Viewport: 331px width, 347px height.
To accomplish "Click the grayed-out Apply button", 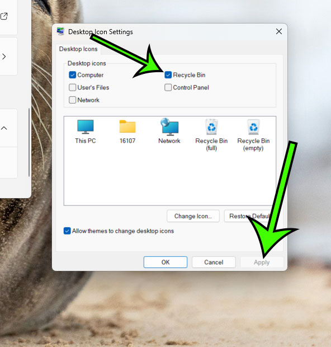I will [262, 262].
